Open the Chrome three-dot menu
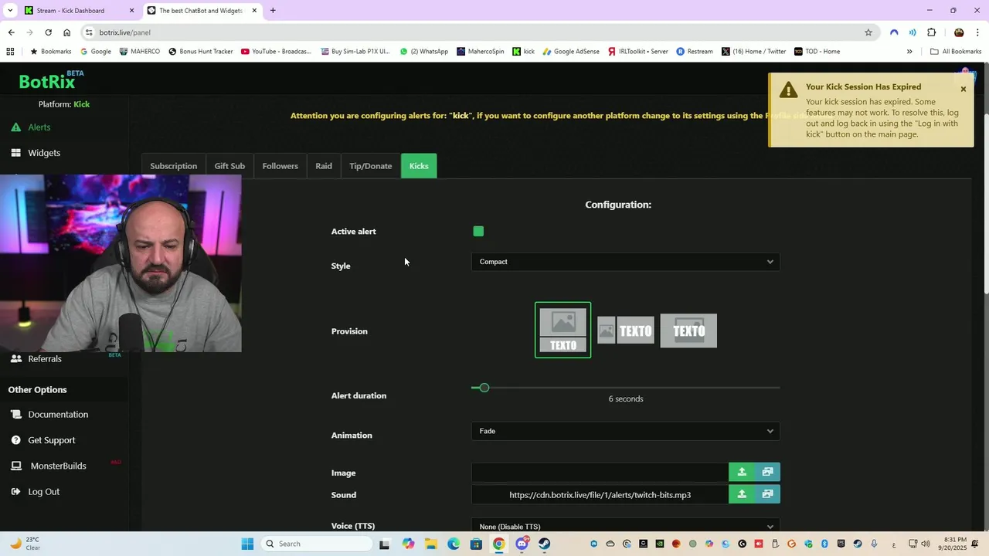 tap(978, 32)
